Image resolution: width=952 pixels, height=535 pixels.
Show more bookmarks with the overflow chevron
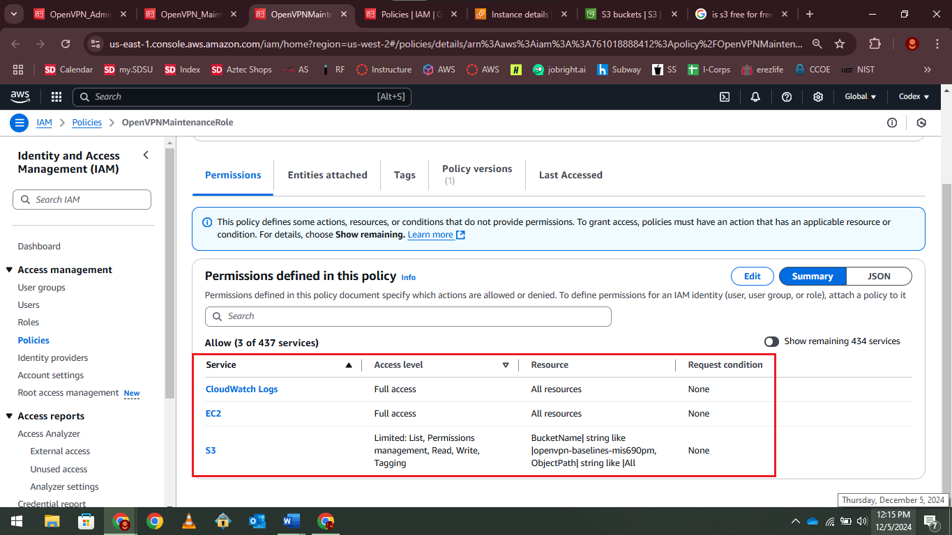click(x=927, y=70)
